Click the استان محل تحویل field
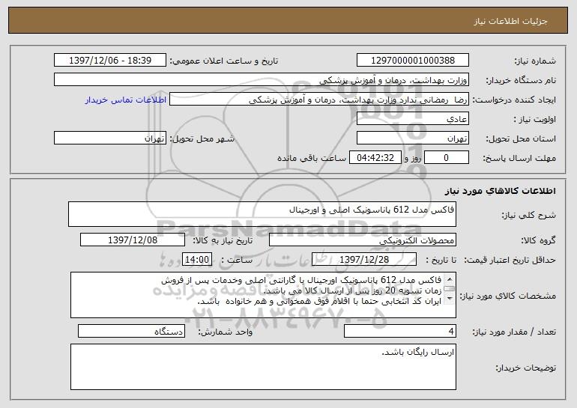This screenshot has width=577, height=408. coord(412,138)
